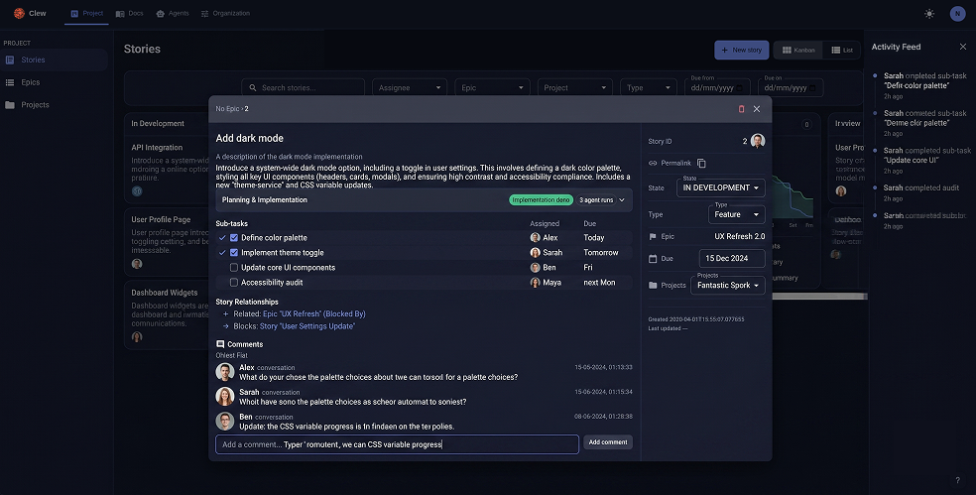Open the Organization tab
Image resolution: width=976 pixels, height=495 pixels.
225,13
